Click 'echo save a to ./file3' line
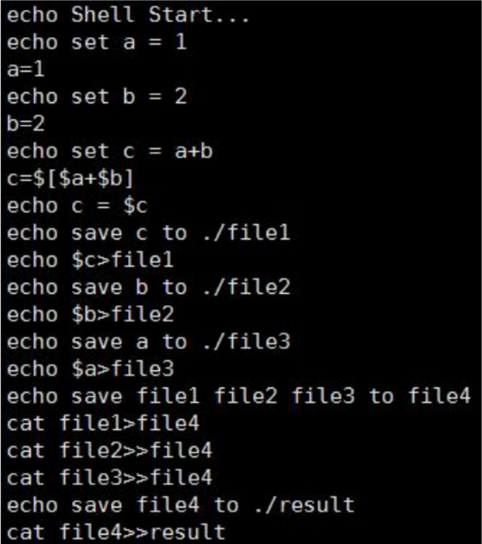This screenshot has height=544, width=482. tap(148, 342)
